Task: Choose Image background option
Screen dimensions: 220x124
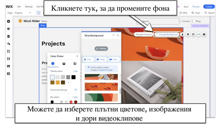Action: [x=101, y=59]
